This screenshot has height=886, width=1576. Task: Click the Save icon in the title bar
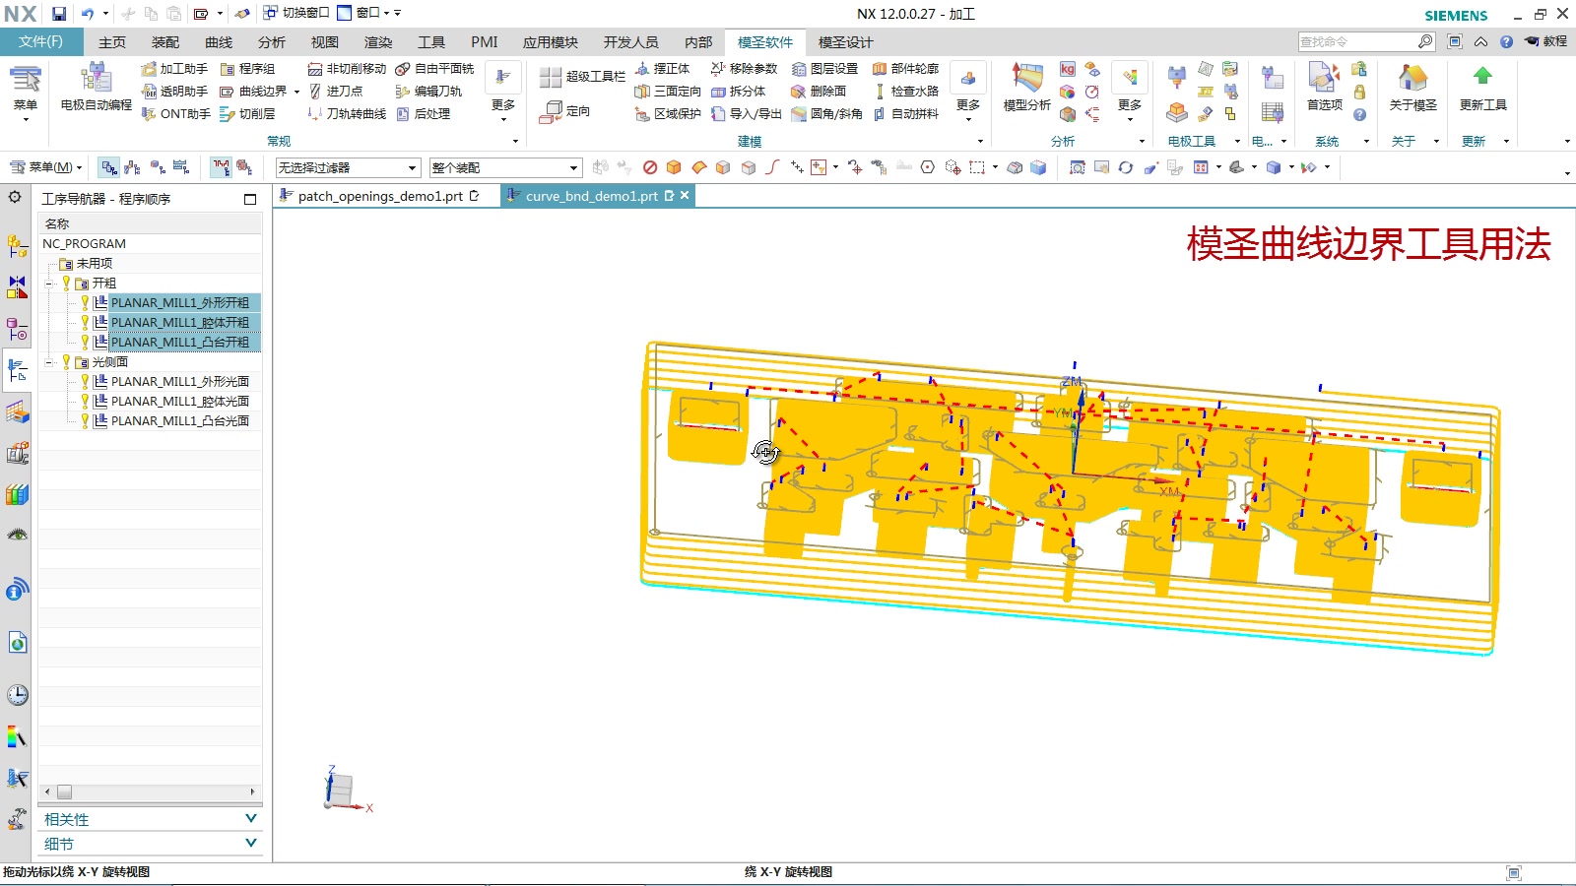(x=59, y=14)
